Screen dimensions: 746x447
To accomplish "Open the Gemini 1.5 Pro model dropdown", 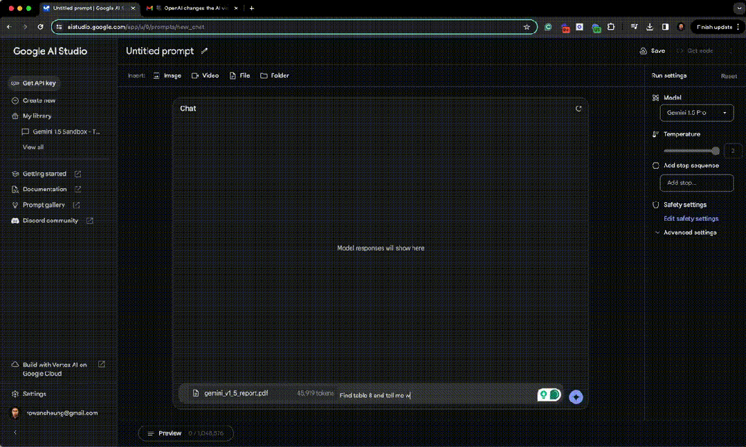I will 696,113.
